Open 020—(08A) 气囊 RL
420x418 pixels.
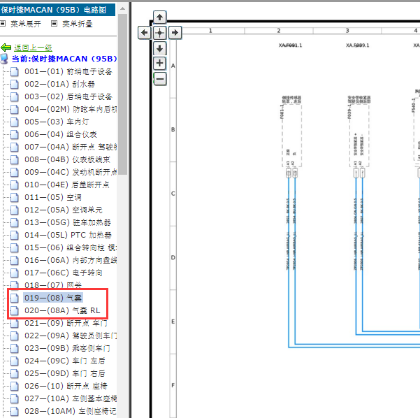coord(62,310)
